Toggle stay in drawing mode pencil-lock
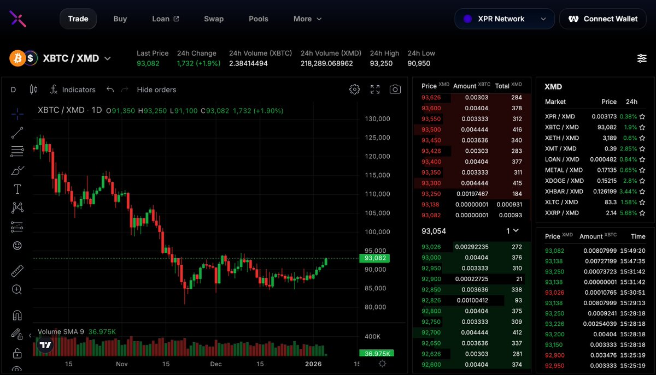Viewport: 656px width, 375px height. point(17,334)
